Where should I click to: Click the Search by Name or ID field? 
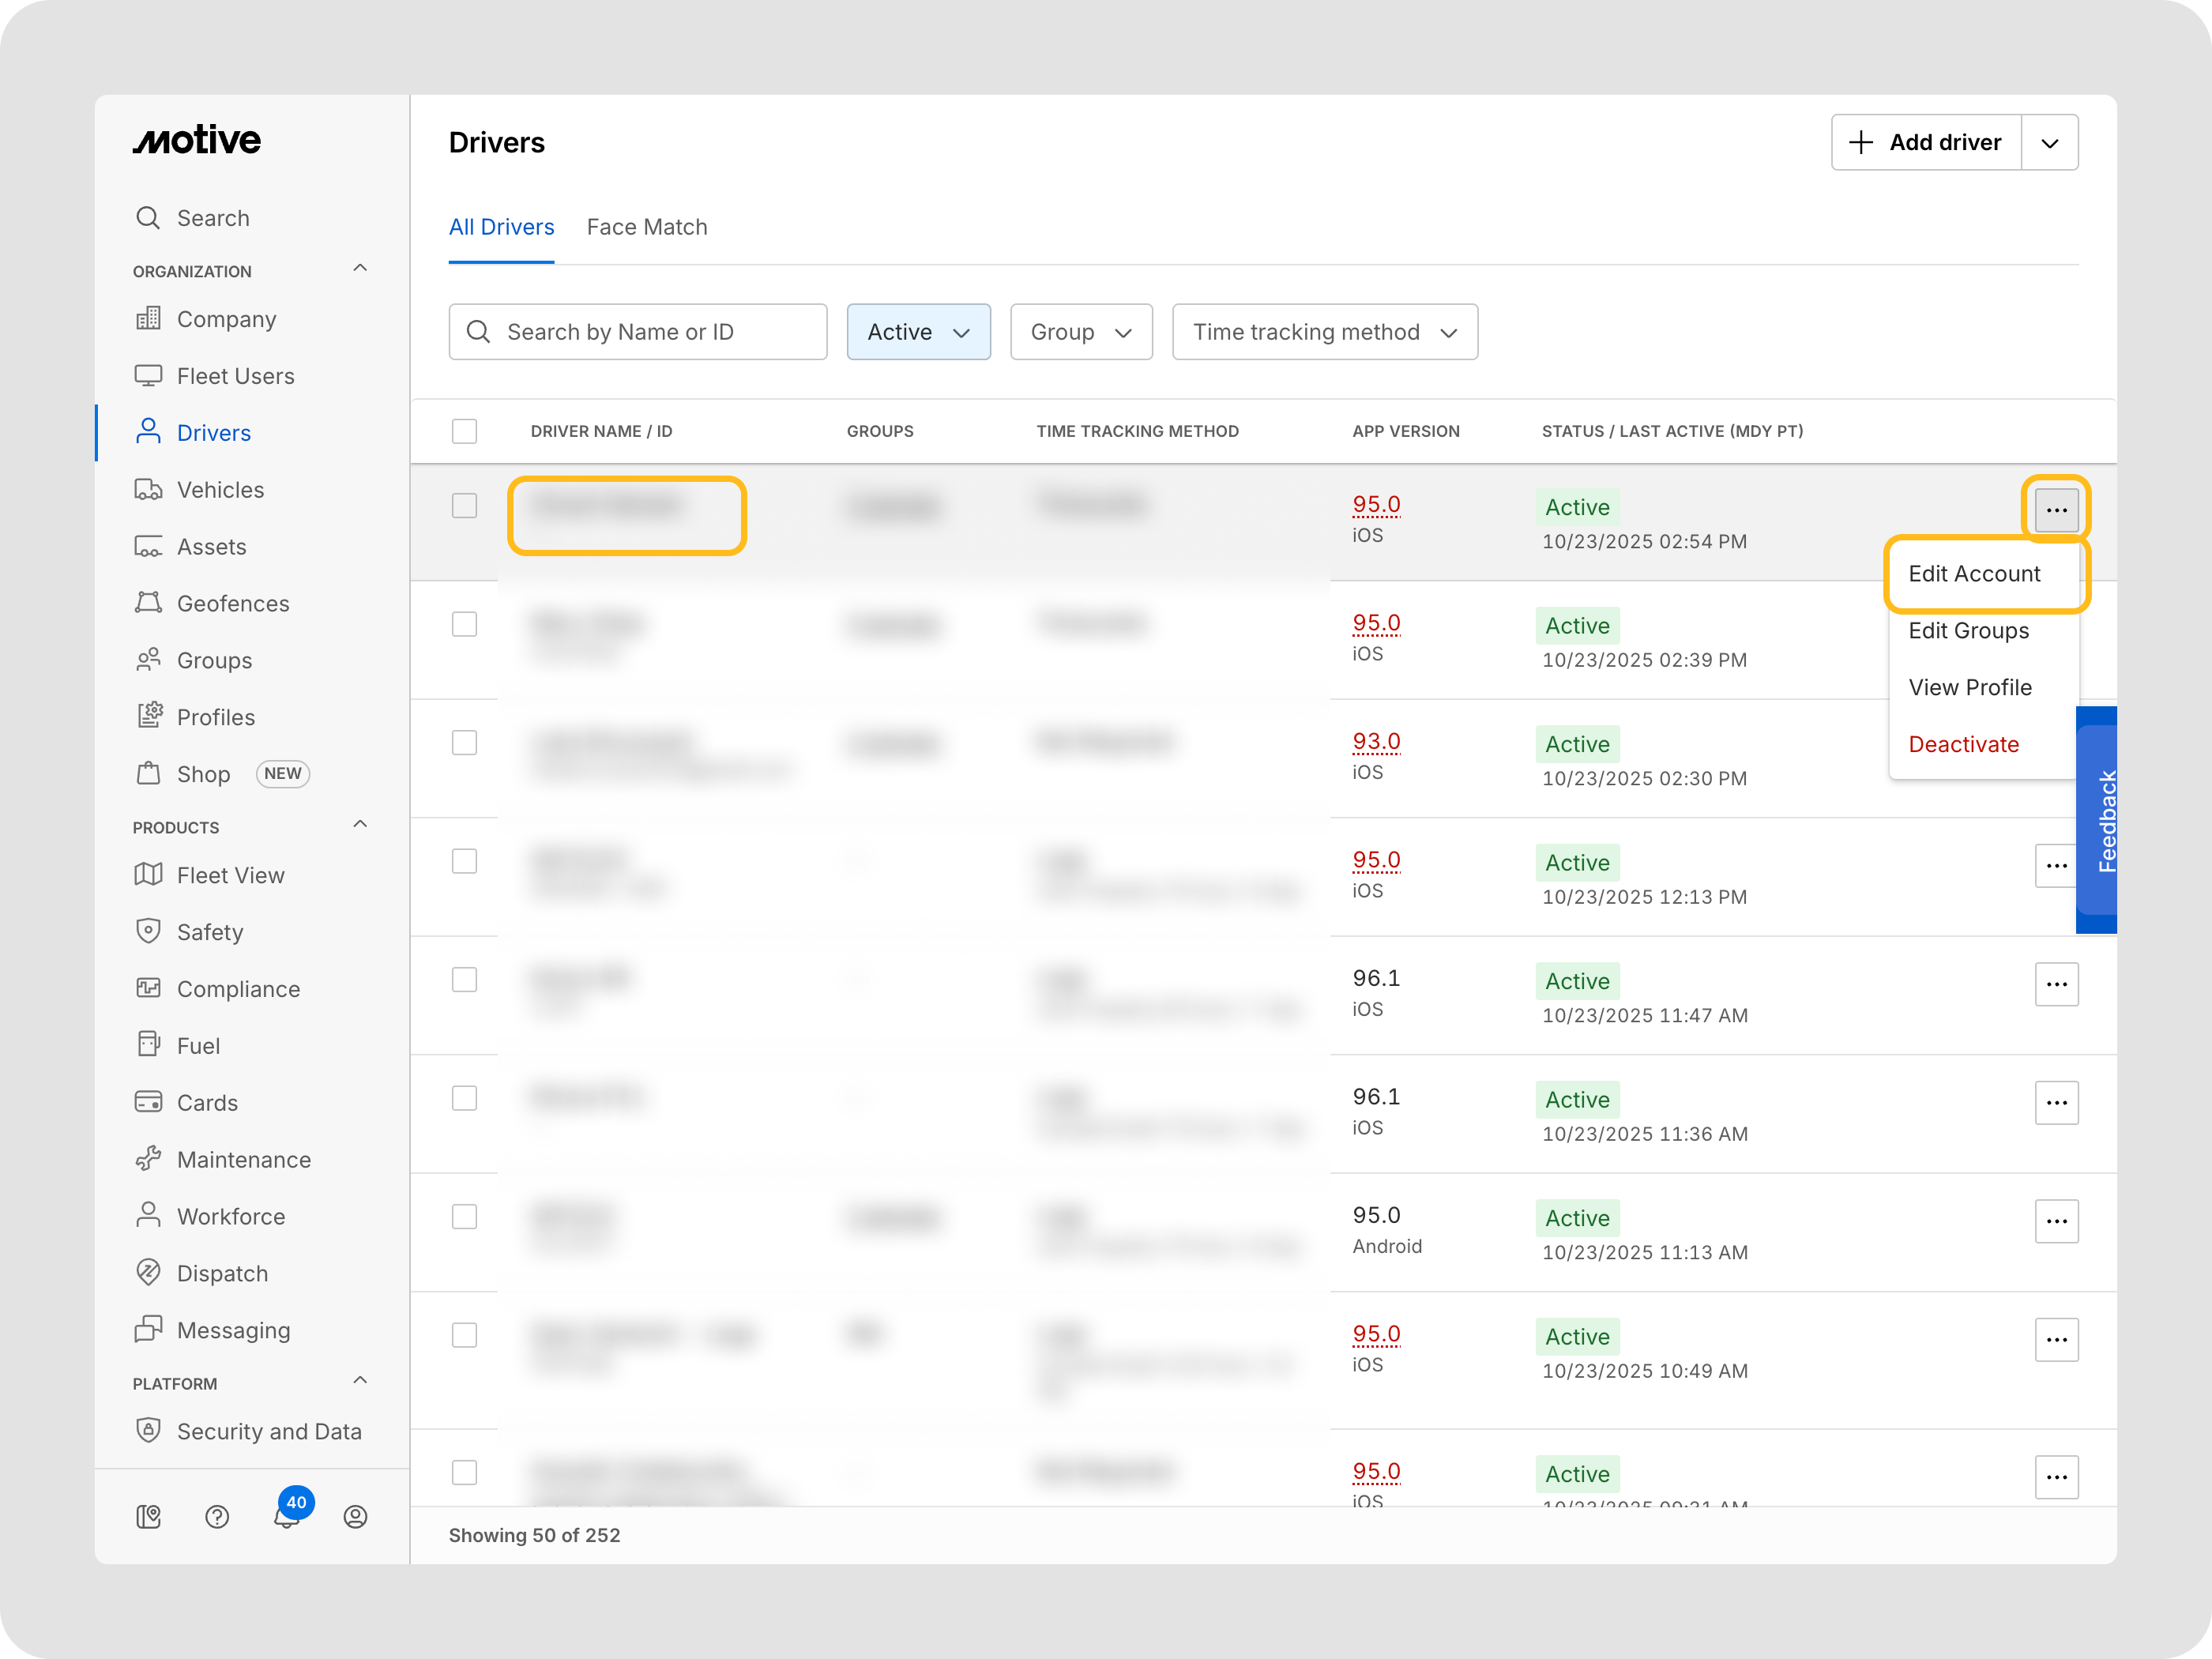638,332
